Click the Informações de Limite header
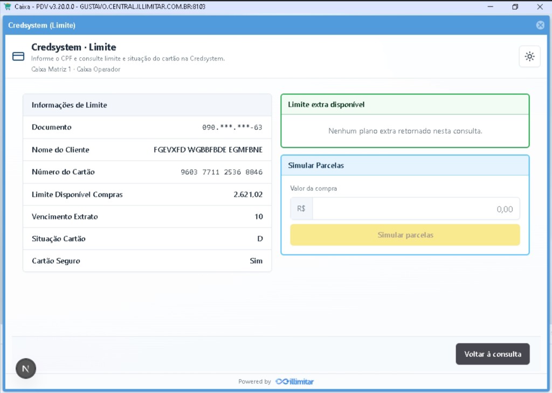The width and height of the screenshot is (552, 393). [147, 105]
